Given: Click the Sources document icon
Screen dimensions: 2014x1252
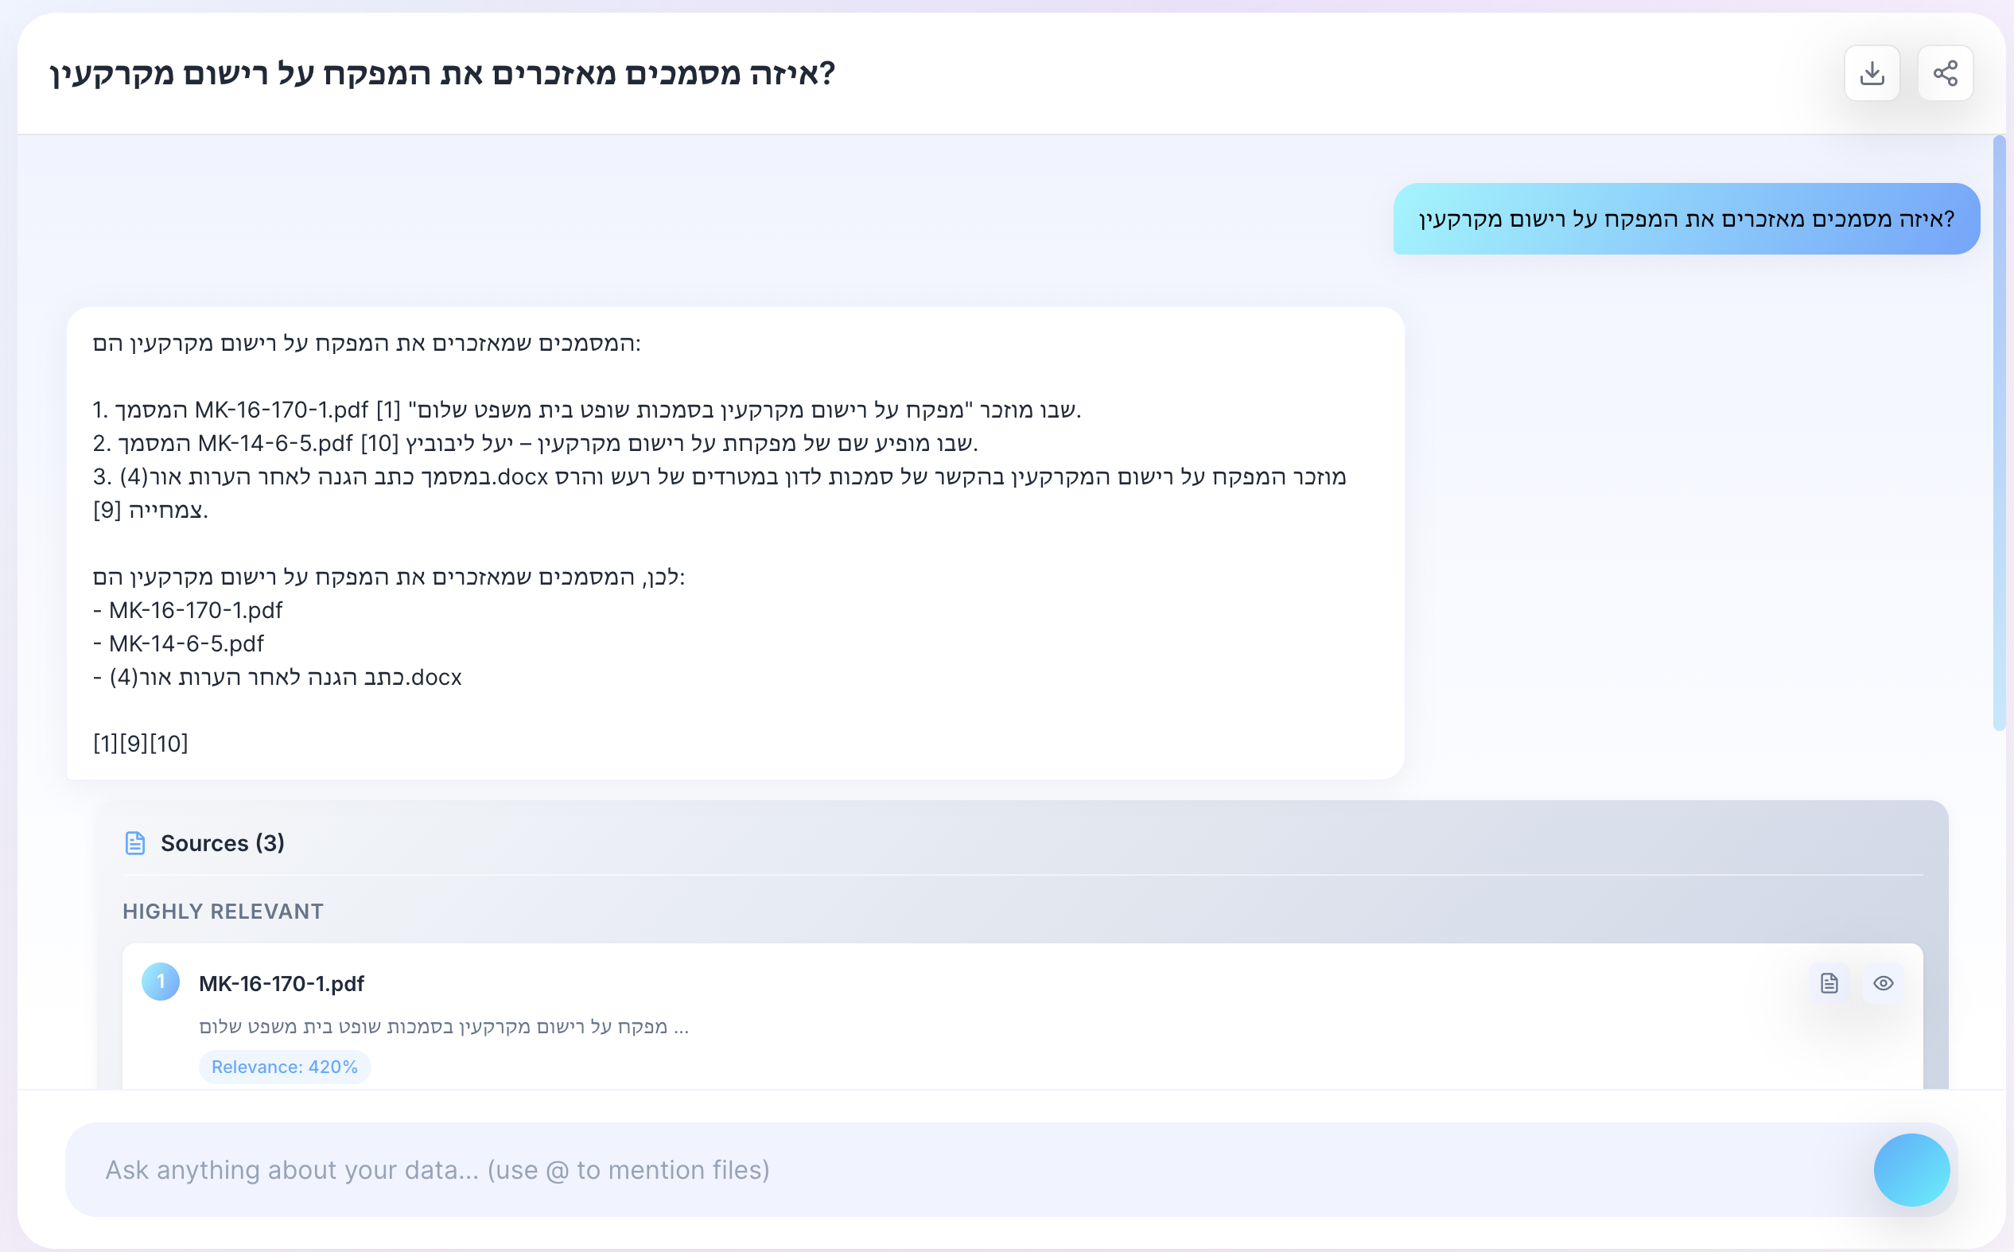Looking at the screenshot, I should pyautogui.click(x=135, y=843).
